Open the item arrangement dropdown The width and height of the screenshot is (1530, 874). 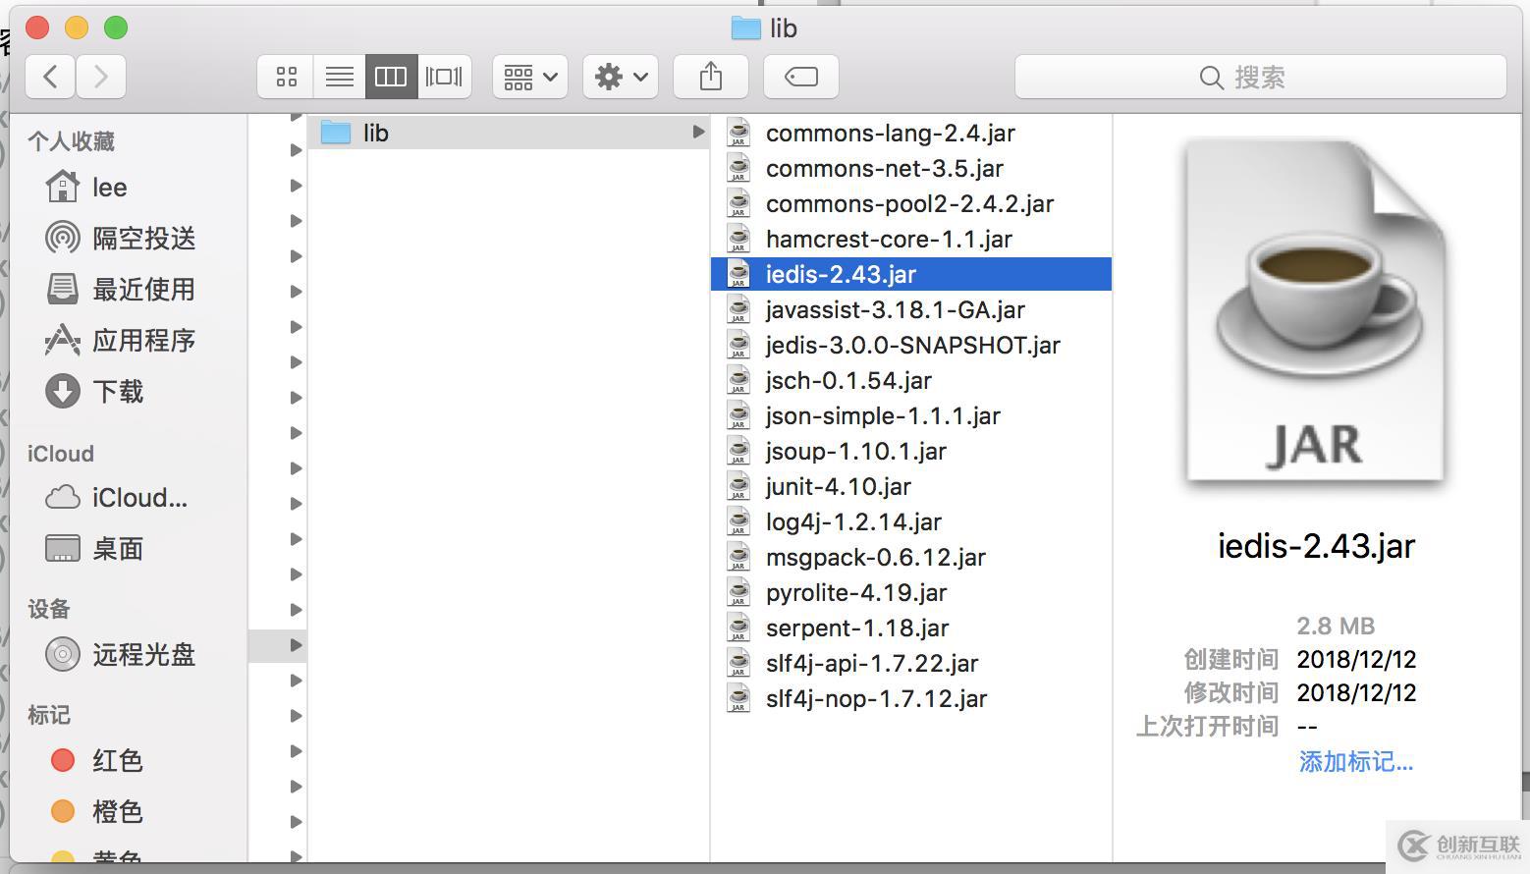tap(529, 77)
